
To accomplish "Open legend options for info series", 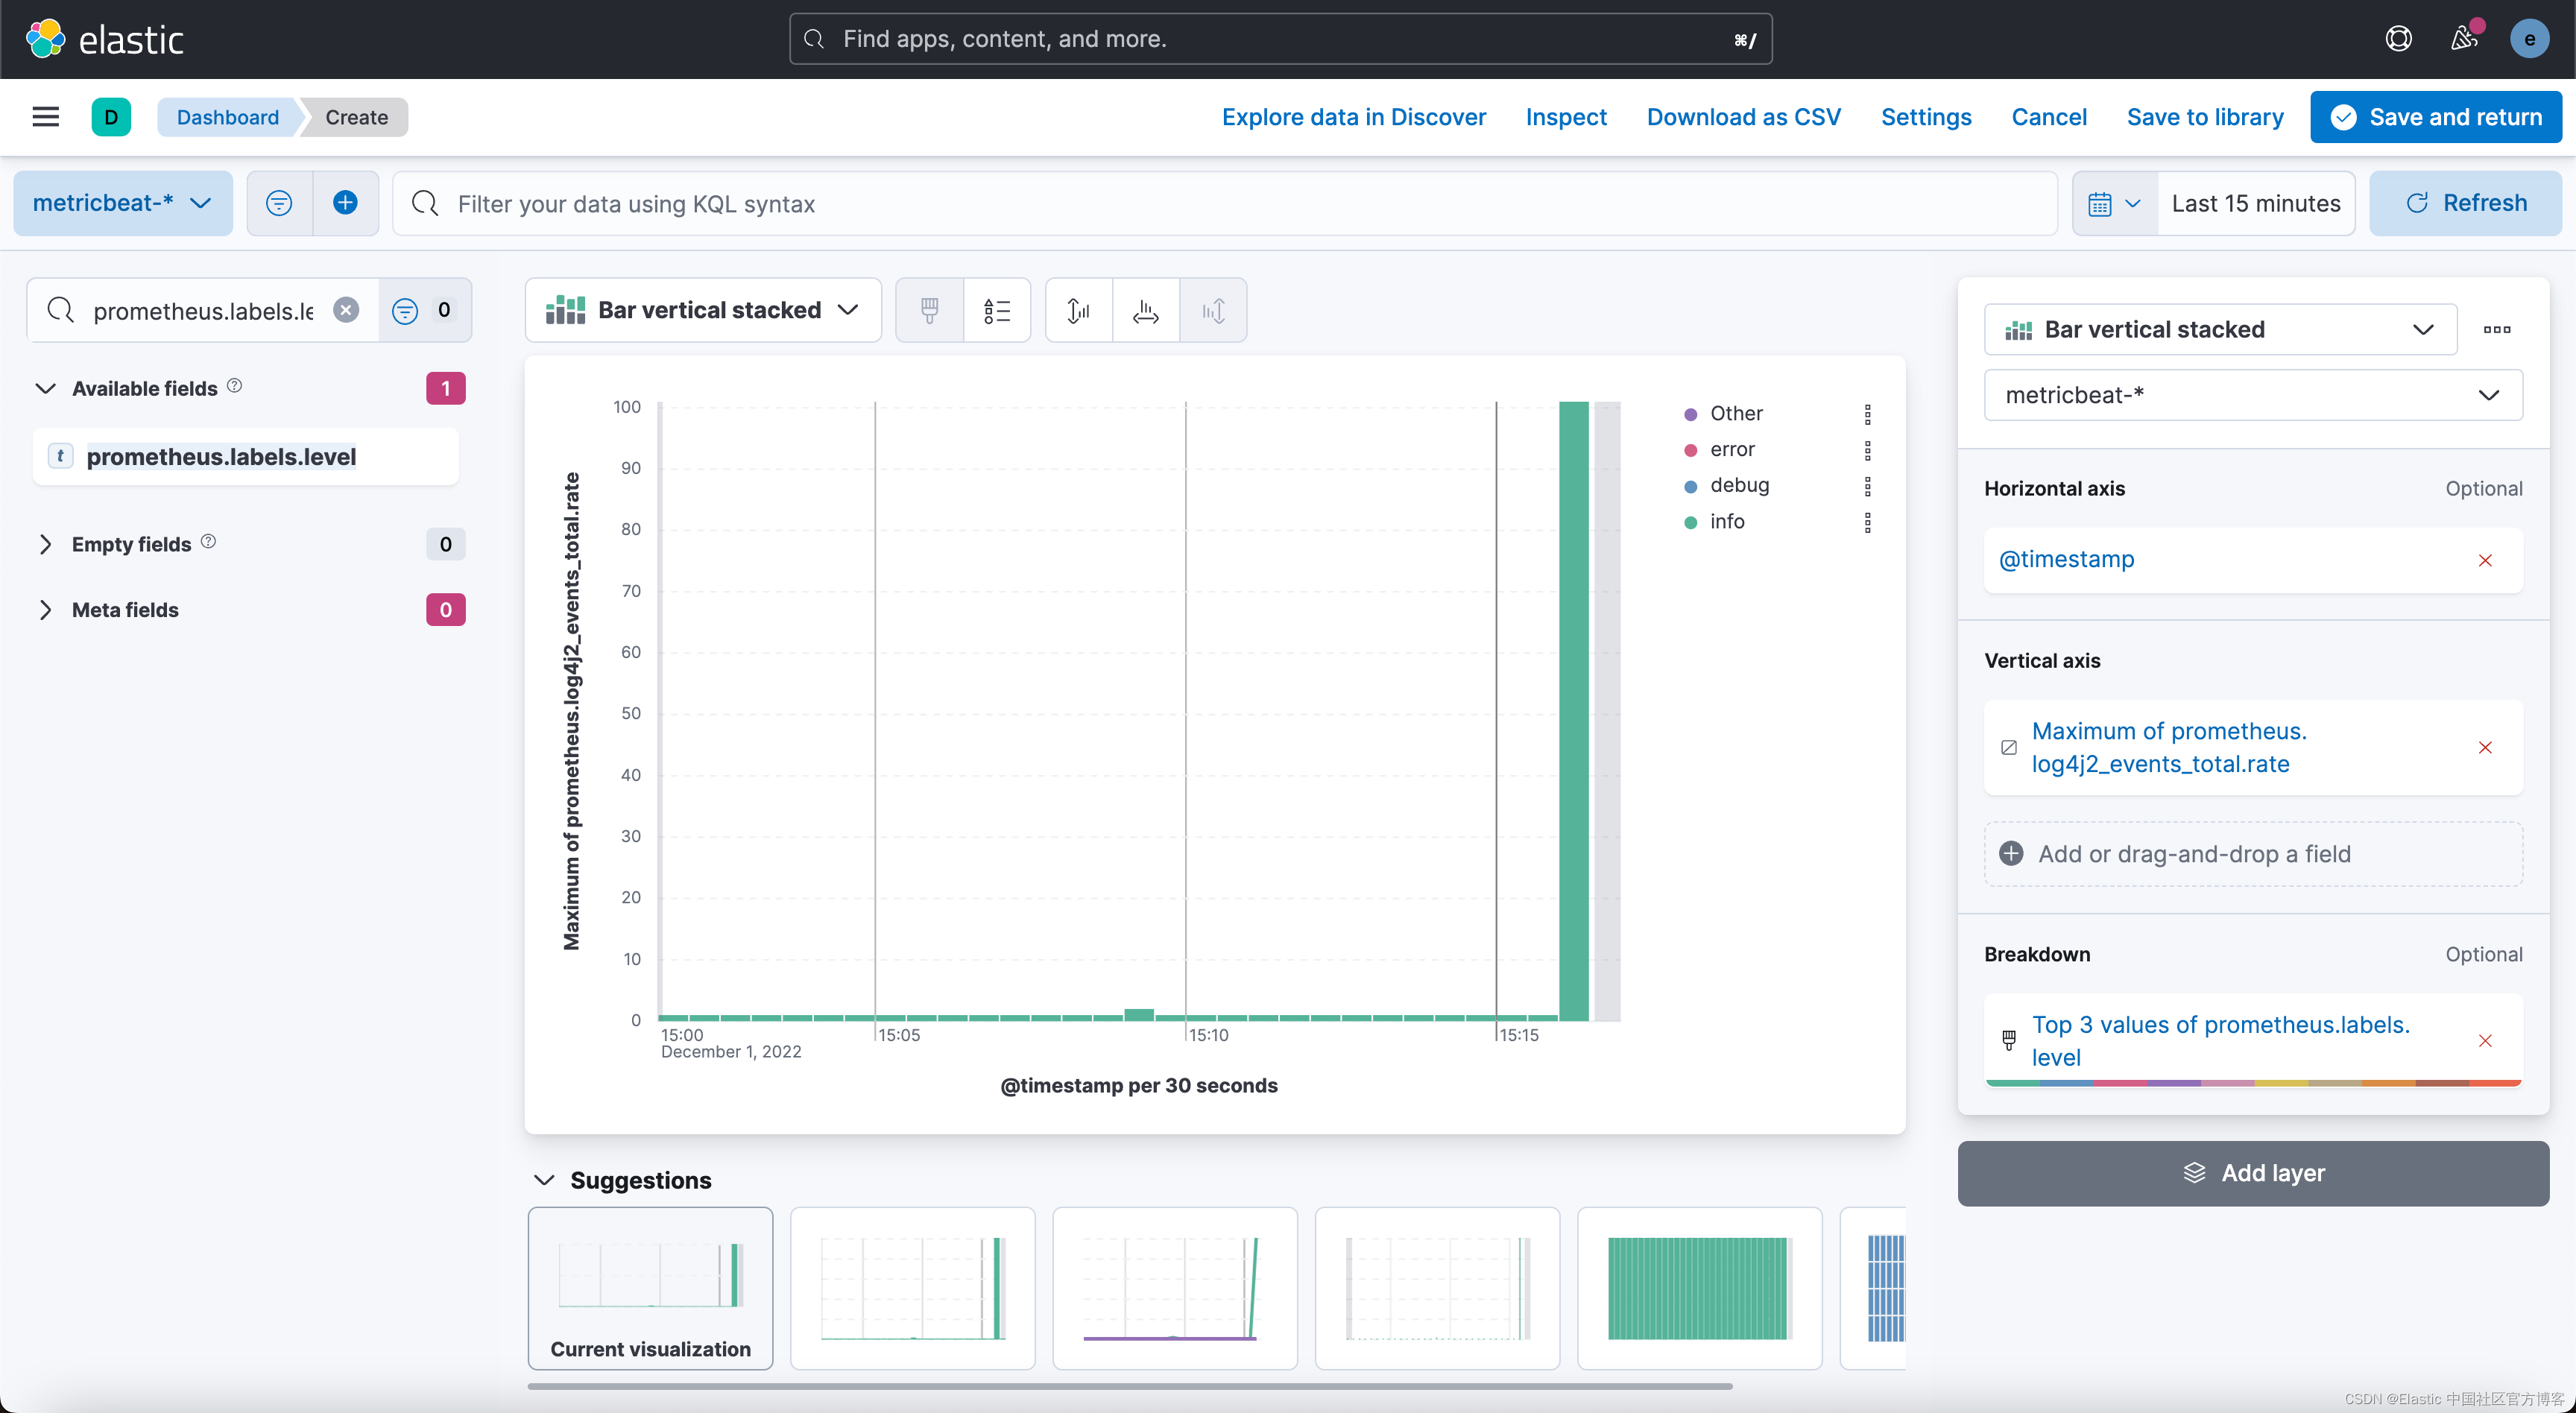I will pos(1867,522).
